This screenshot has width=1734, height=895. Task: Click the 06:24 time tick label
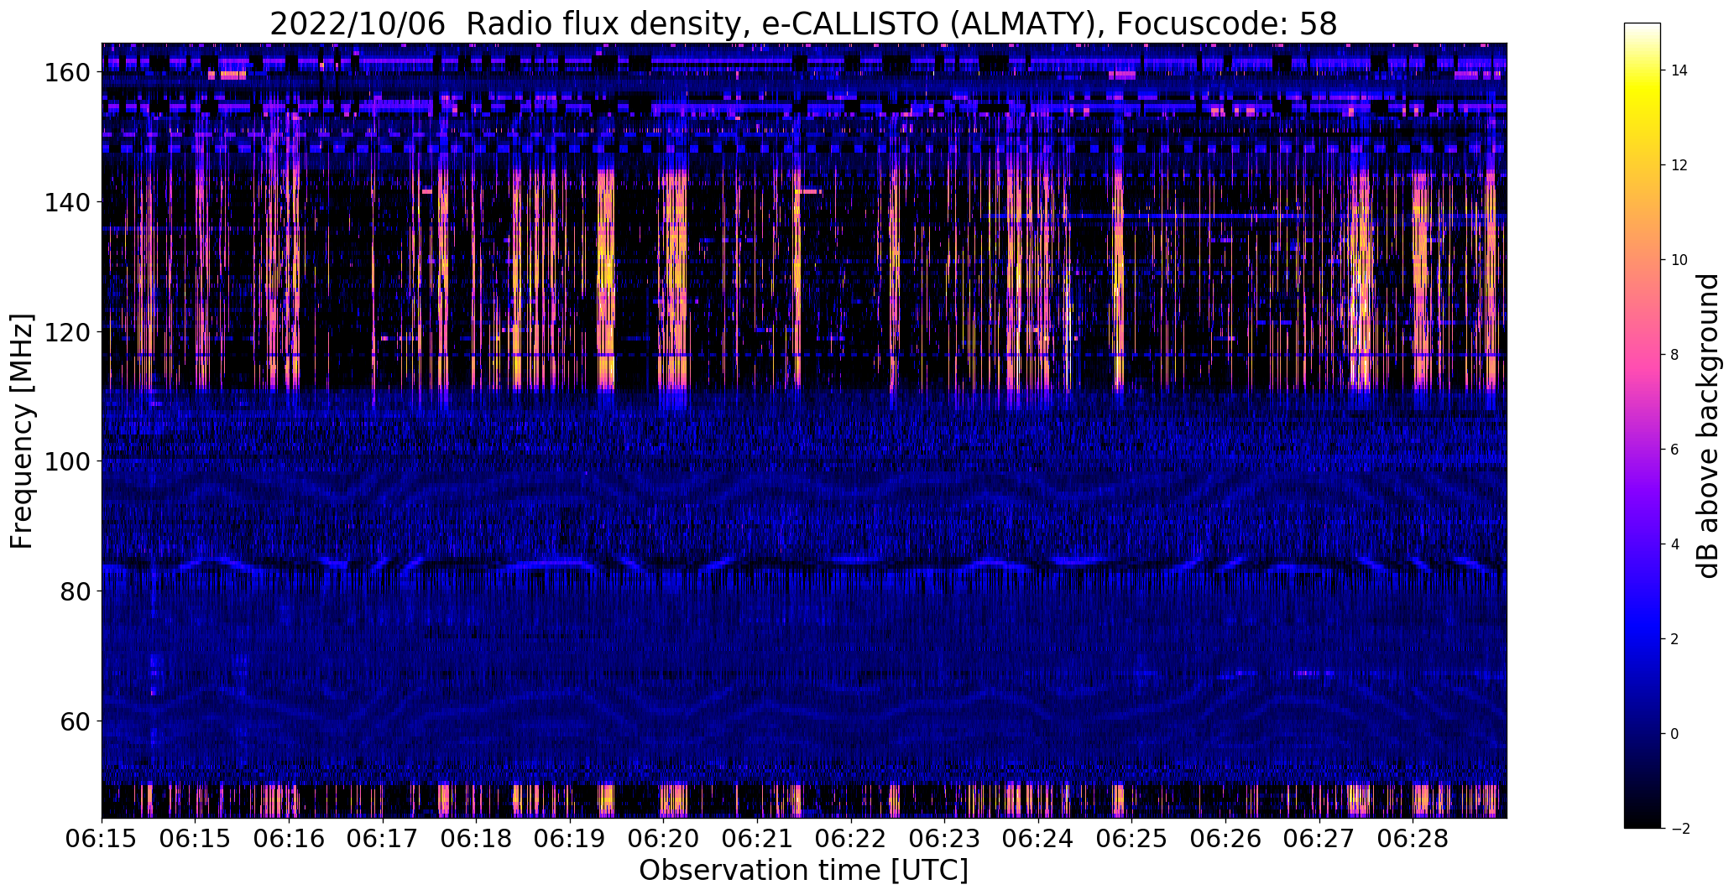point(1038,839)
